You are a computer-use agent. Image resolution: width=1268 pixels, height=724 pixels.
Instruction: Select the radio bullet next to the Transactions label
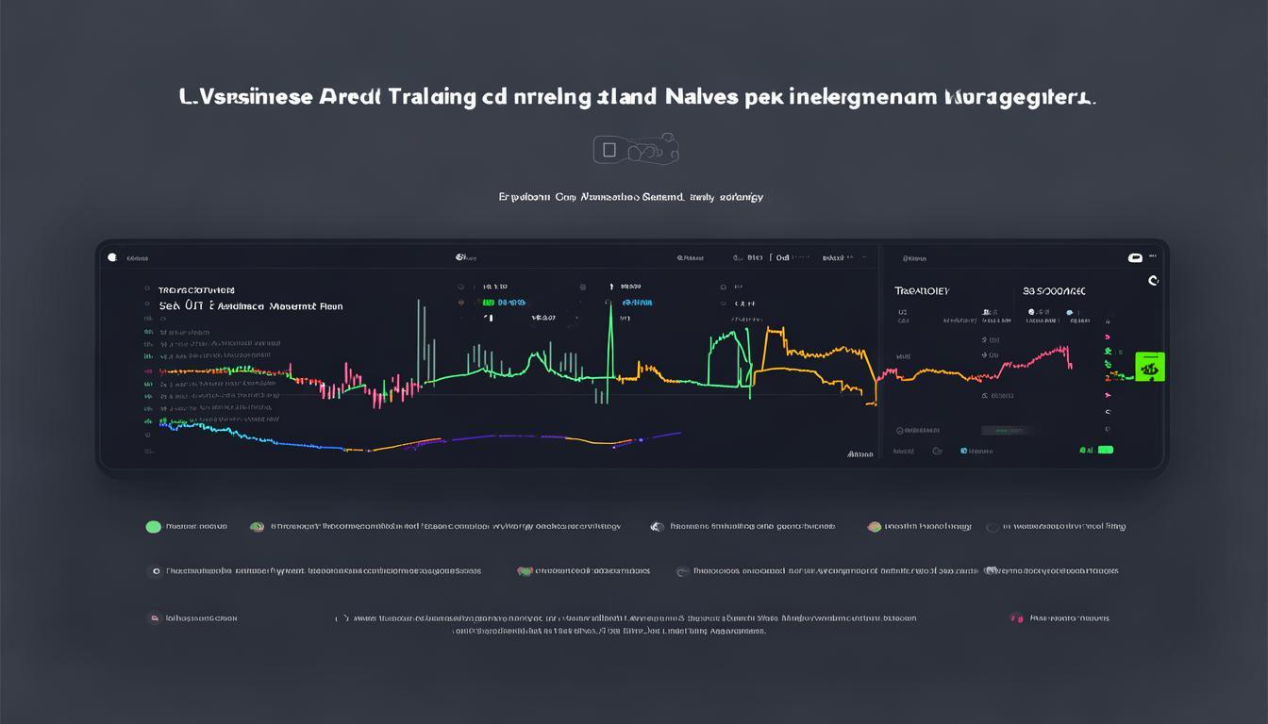(145, 287)
